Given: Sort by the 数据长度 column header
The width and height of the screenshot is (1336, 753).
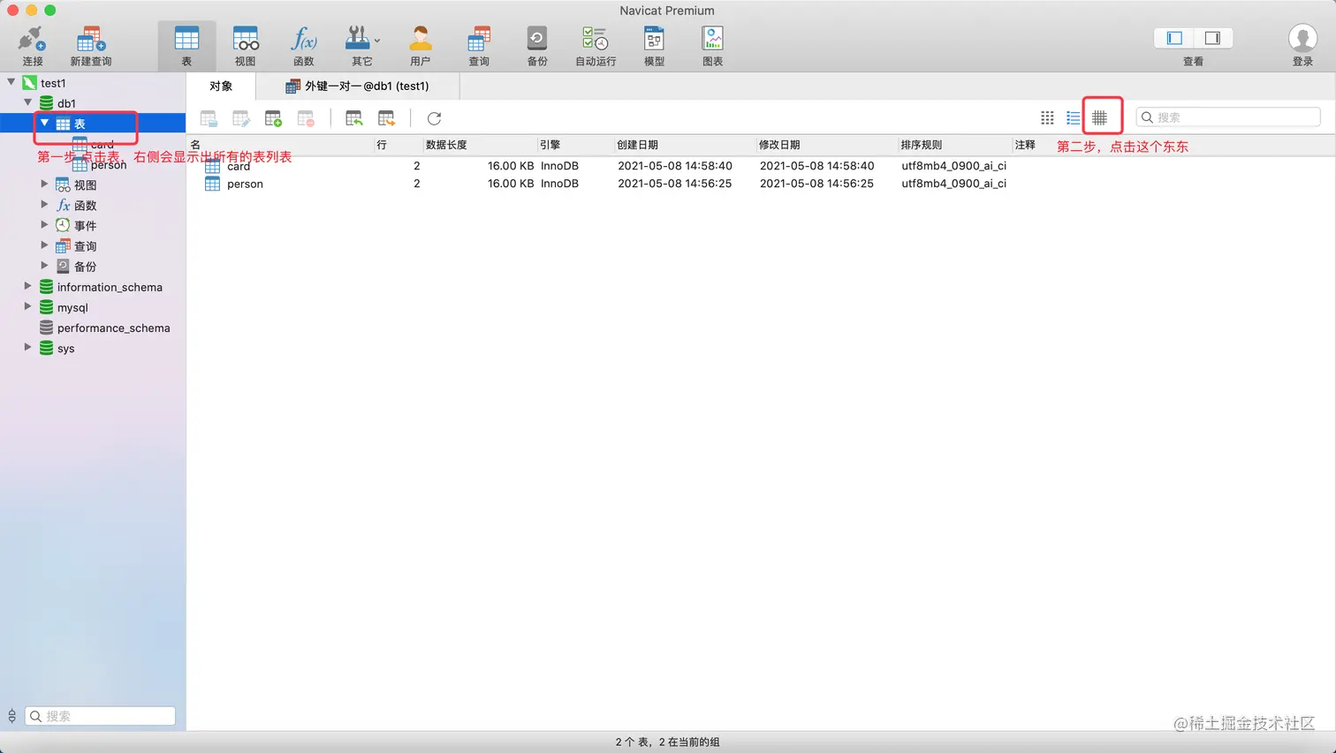Looking at the screenshot, I should [480, 145].
